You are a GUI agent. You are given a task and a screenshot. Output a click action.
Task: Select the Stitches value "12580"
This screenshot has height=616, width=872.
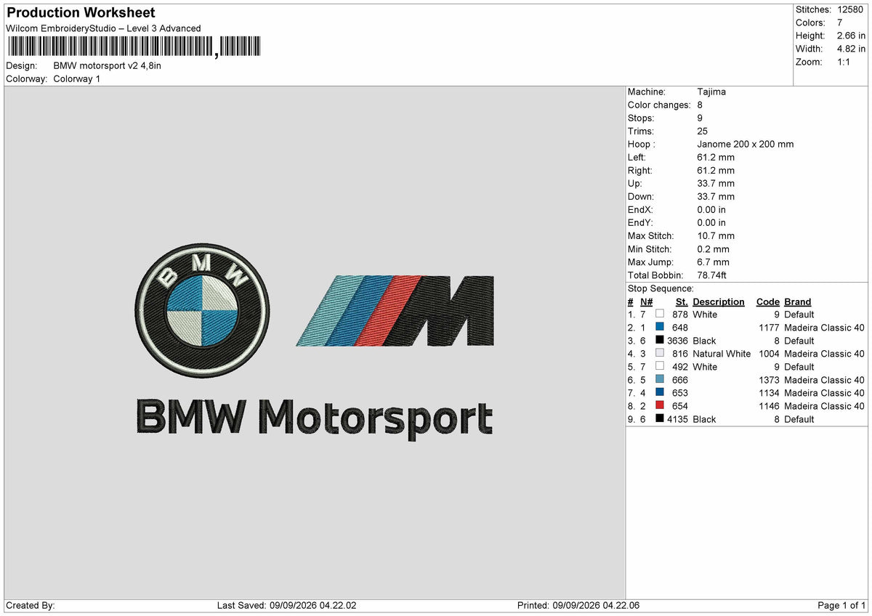tap(849, 9)
